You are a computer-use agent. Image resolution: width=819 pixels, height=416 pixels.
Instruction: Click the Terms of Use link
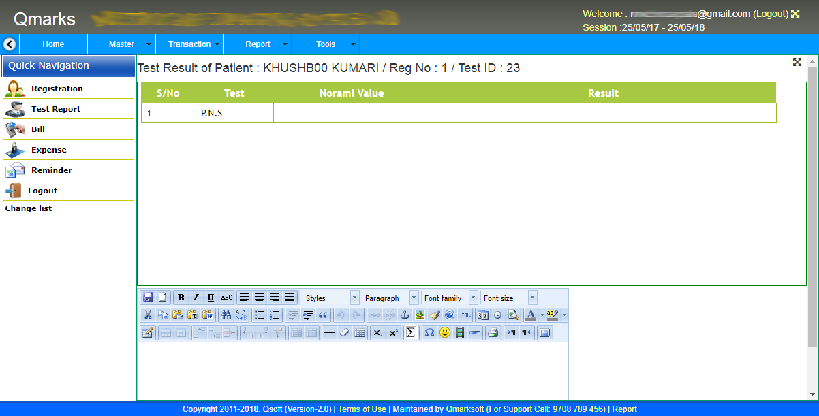(362, 409)
